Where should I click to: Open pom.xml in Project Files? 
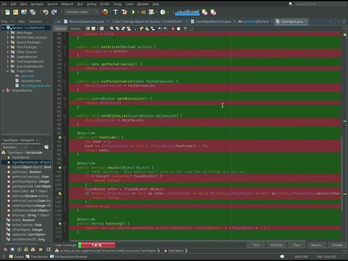click(27, 76)
